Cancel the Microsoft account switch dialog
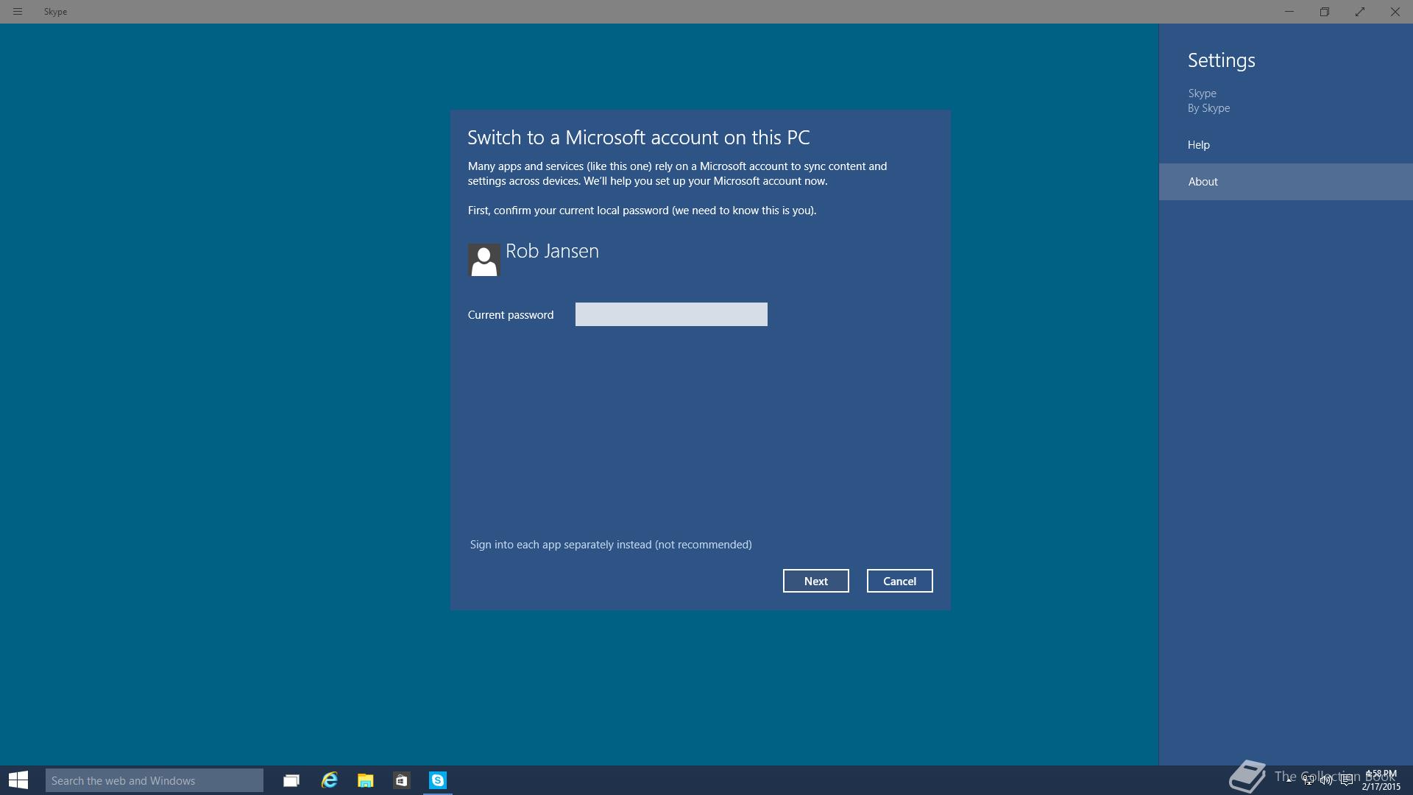The height and width of the screenshot is (795, 1413). [899, 581]
